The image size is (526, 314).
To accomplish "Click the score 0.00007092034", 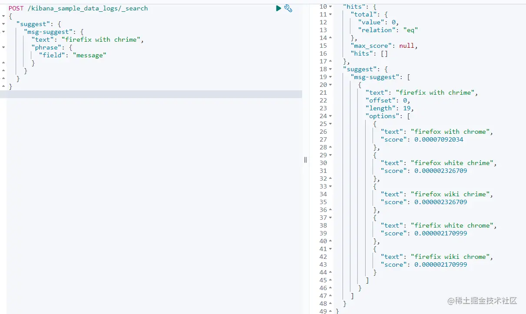I will click(x=439, y=139).
